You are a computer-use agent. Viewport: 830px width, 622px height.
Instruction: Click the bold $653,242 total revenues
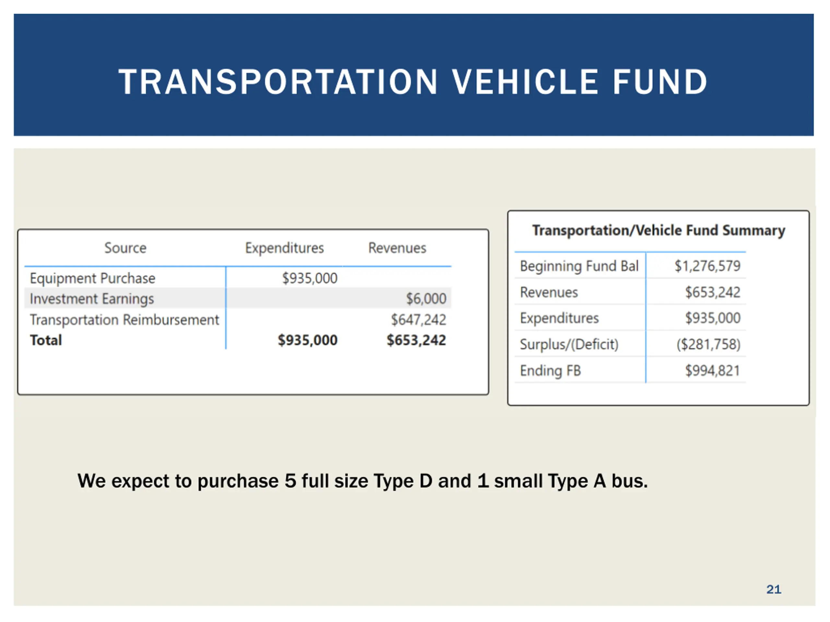(x=416, y=340)
